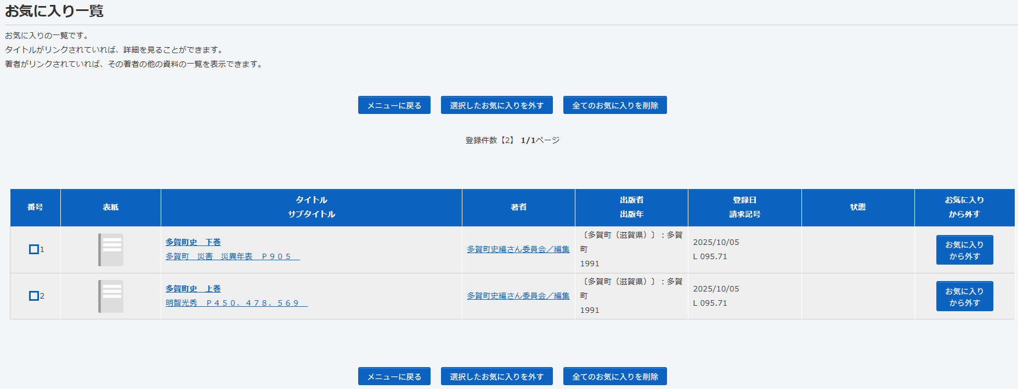Click the 表紙 column header
The image size is (1018, 389).
(111, 208)
